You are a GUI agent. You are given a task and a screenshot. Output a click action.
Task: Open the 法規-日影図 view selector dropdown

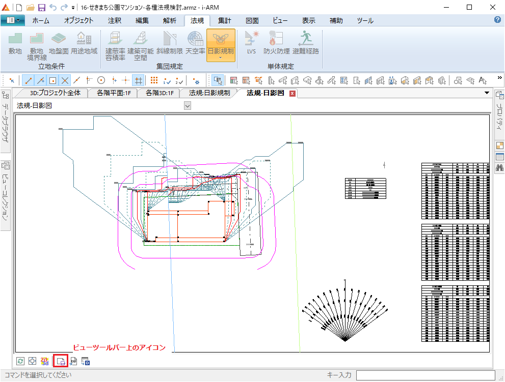click(x=187, y=106)
